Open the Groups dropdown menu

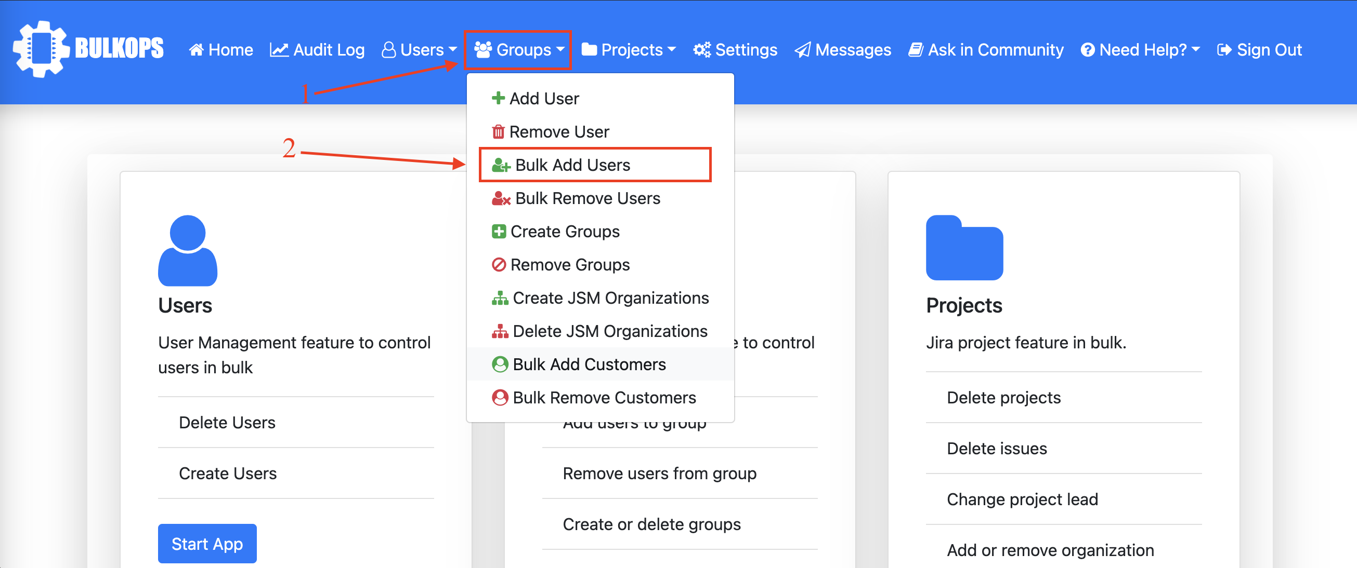click(x=518, y=50)
